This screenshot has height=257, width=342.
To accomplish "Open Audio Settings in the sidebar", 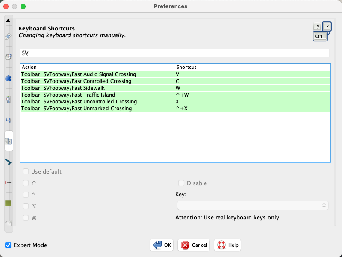I will click(x=8, y=183).
